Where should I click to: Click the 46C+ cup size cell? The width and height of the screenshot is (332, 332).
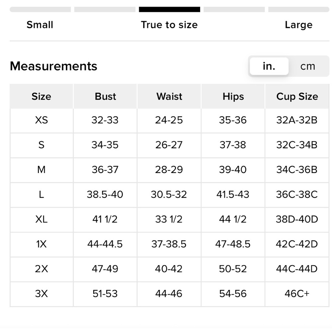[297, 294]
